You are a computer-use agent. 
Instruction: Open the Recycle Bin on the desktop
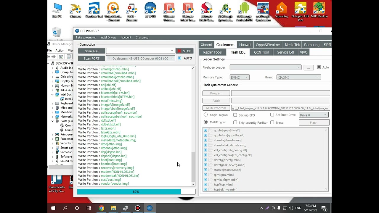coord(57,33)
